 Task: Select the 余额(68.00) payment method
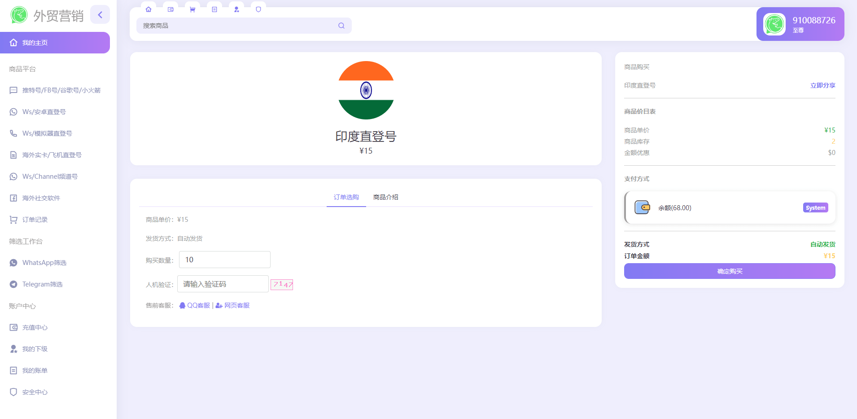click(730, 207)
